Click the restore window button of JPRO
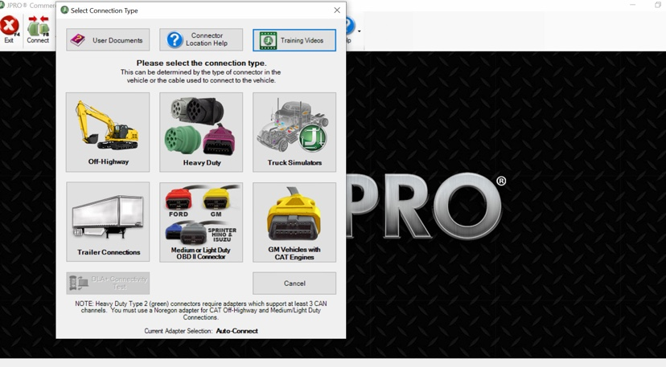Image resolution: width=666 pixels, height=367 pixels. point(658,5)
